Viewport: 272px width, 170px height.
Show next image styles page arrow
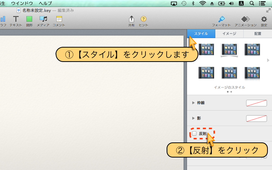coord(268,60)
